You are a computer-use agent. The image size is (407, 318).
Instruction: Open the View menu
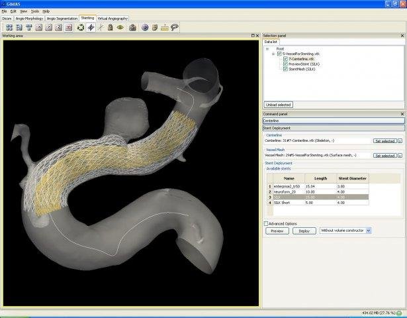coord(24,11)
